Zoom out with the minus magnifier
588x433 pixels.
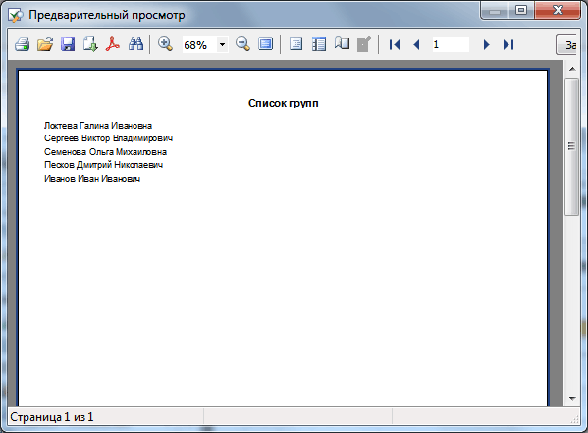pyautogui.click(x=243, y=44)
